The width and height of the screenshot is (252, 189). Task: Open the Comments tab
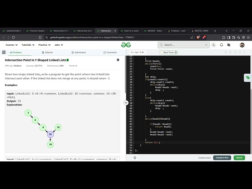(x=110, y=52)
